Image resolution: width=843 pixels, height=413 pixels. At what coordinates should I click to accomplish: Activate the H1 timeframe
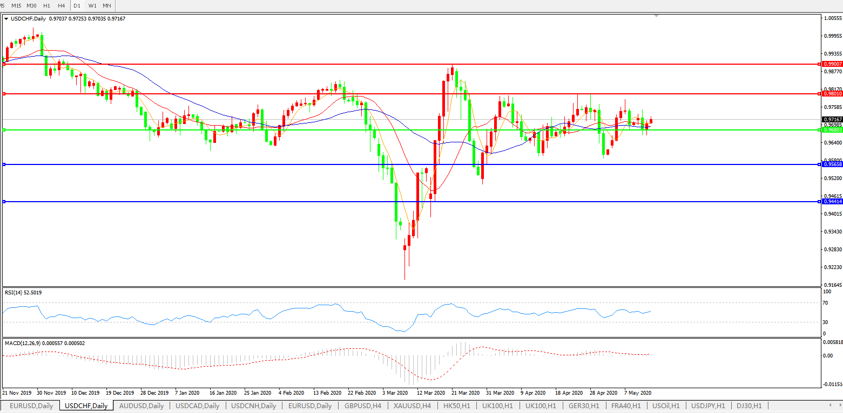coord(46,5)
